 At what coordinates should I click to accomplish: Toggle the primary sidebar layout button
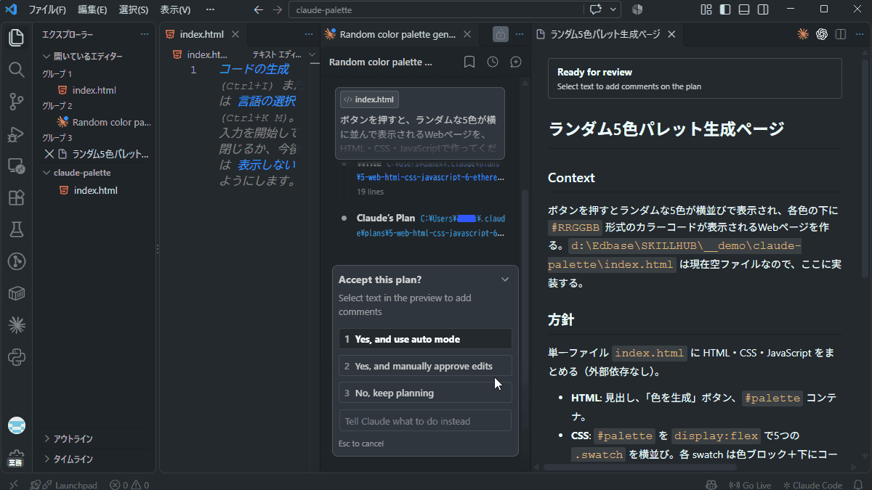(725, 9)
